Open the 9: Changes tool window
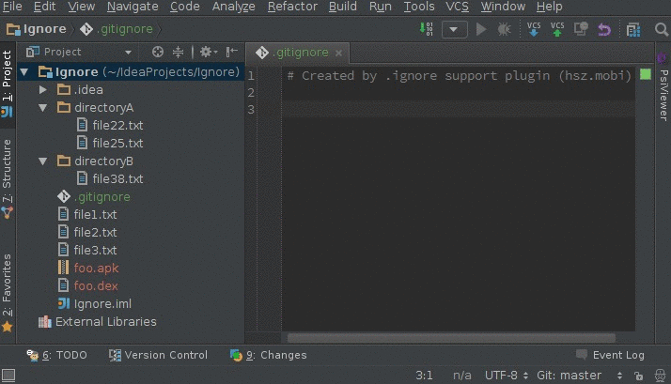671x384 pixels. click(x=269, y=355)
